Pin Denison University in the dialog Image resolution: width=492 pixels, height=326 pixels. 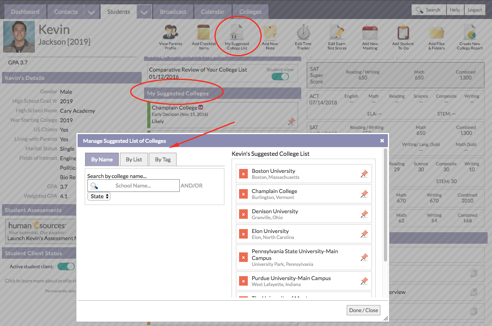(364, 214)
